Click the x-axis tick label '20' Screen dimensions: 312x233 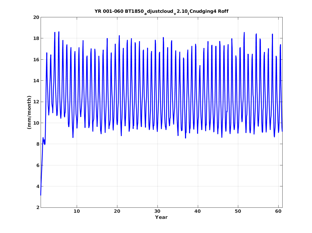(117, 211)
